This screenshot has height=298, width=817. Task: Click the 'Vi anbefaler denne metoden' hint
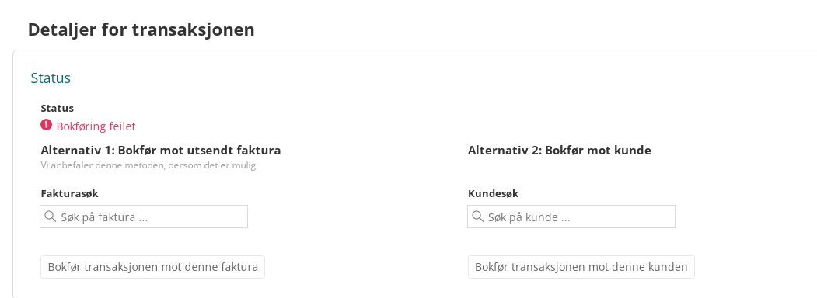pyautogui.click(x=148, y=166)
